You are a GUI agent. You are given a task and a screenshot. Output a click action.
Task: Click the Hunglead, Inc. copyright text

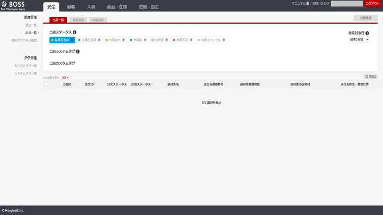[x=13, y=210]
